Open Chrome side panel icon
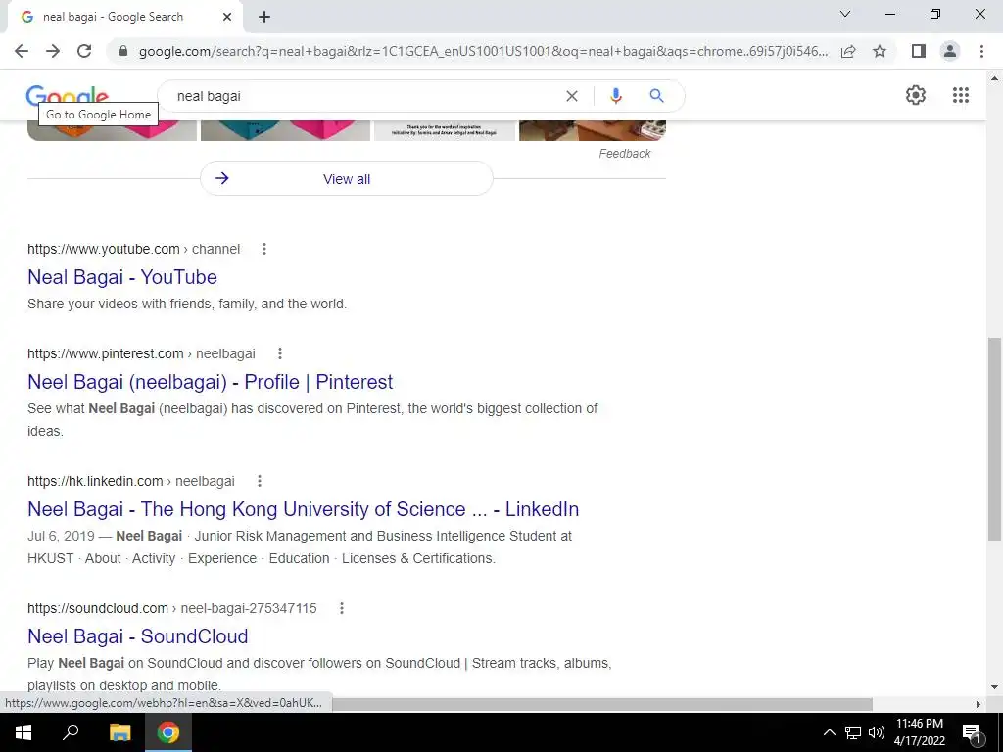The height and width of the screenshot is (752, 1003). [x=919, y=51]
